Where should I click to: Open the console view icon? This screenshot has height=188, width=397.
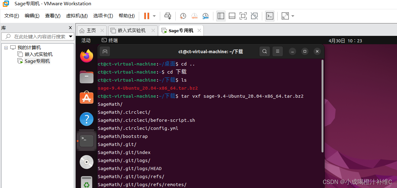(270, 16)
